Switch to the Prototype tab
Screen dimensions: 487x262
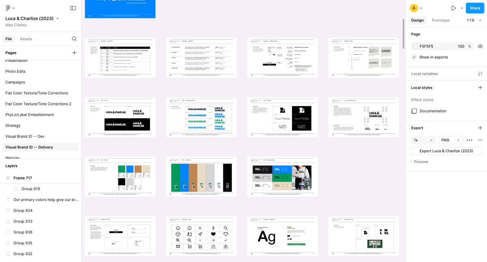441,20
